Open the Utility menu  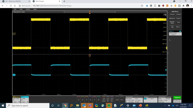point(28,9)
